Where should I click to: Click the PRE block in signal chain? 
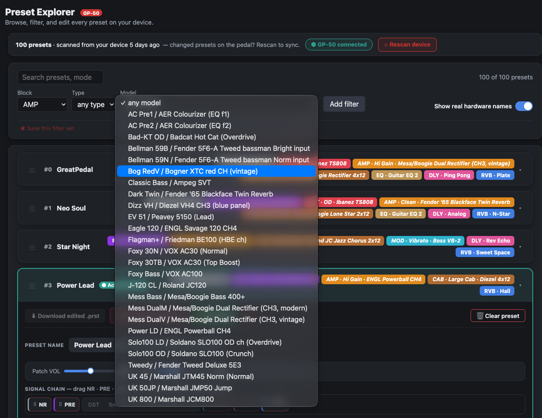67,404
